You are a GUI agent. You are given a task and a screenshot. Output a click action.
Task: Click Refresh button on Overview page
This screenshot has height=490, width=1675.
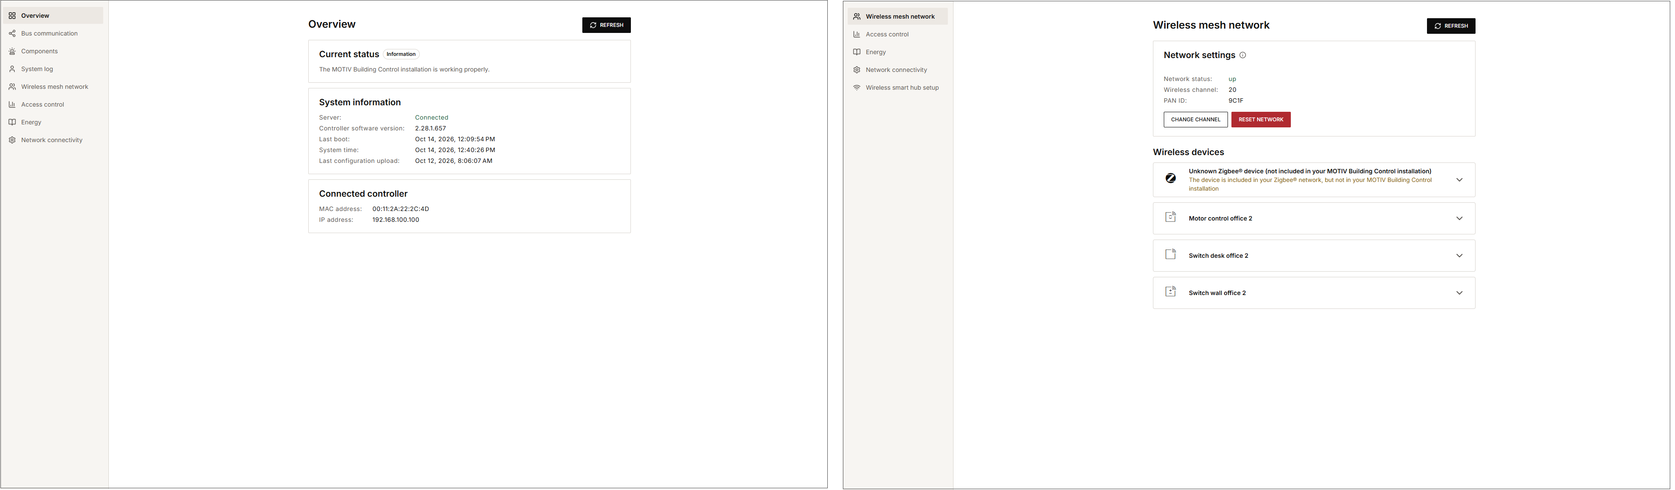[606, 25]
